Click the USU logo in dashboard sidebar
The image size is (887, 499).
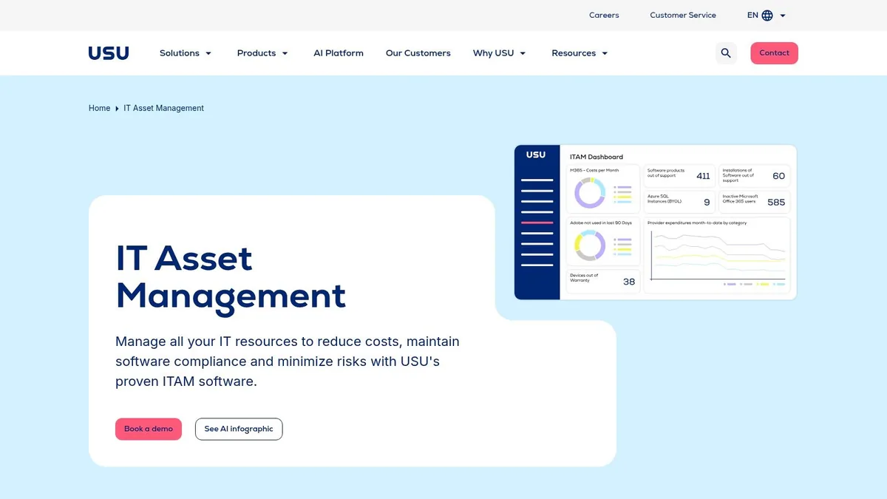536,155
